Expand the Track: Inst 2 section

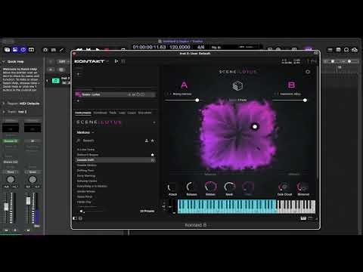4,112
